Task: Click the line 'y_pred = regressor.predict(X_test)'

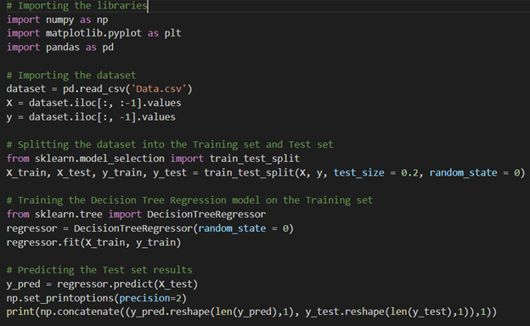Action: pos(102,284)
